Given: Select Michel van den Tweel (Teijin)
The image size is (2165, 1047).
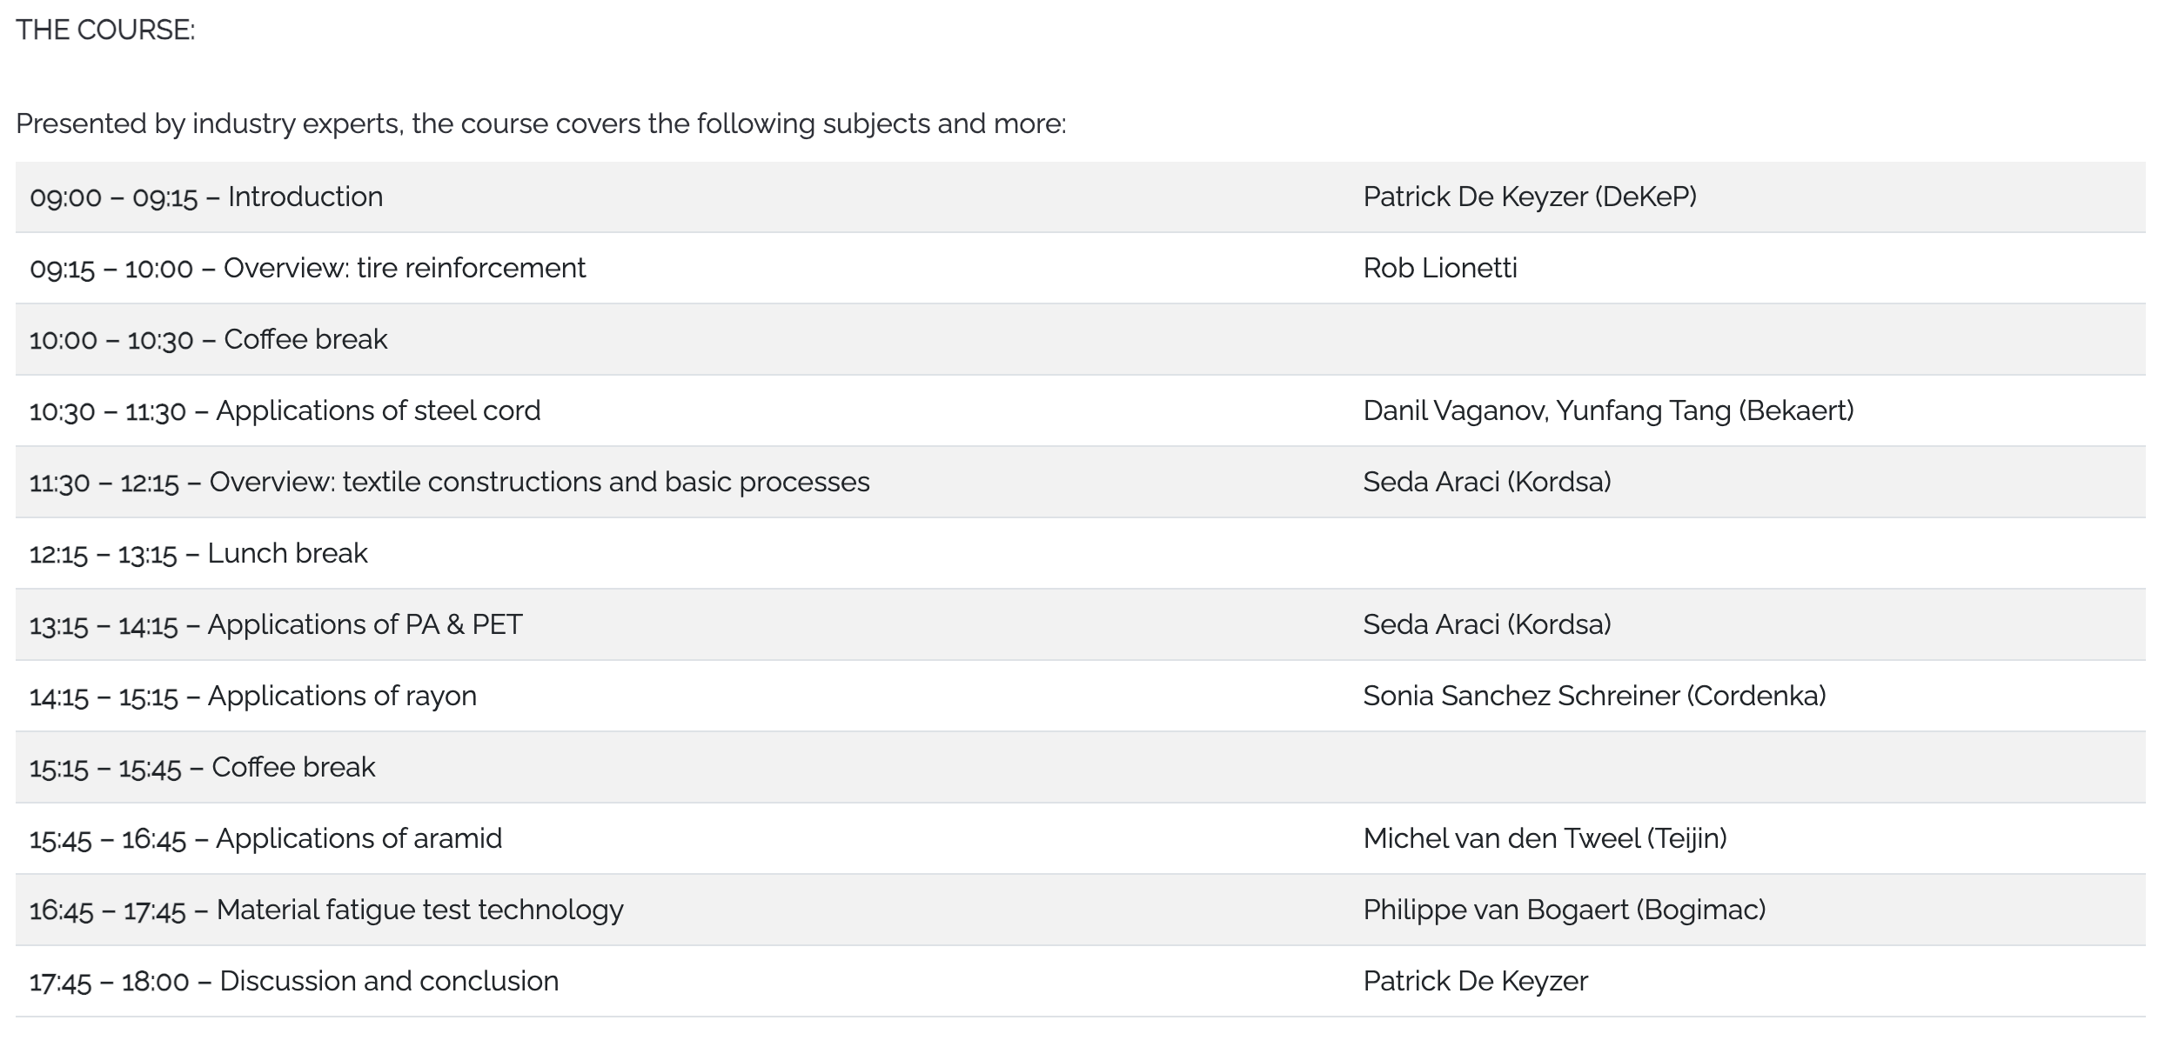Looking at the screenshot, I should tap(1545, 838).
